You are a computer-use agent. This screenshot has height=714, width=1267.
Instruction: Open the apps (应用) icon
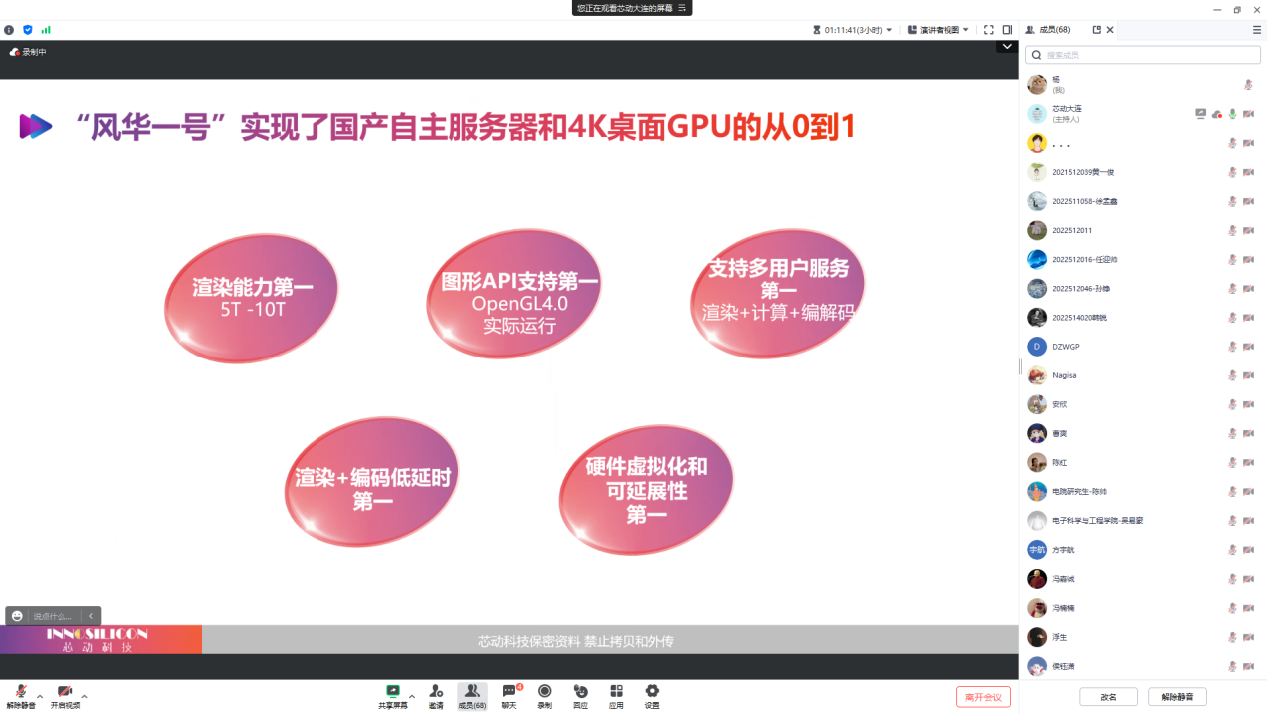tap(616, 695)
